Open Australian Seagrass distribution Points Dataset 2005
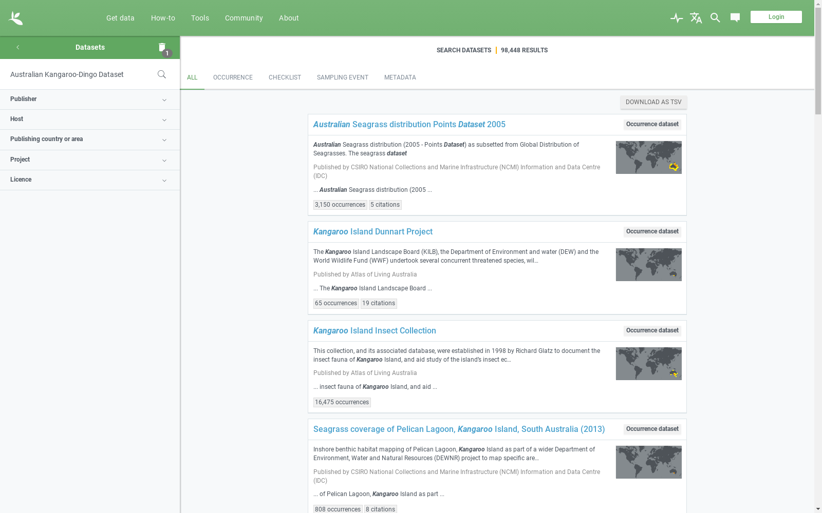The height and width of the screenshot is (513, 822). pos(409,125)
